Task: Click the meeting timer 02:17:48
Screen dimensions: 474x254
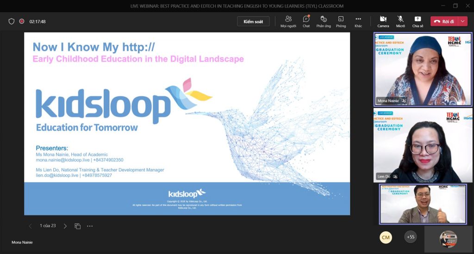Action: (x=37, y=22)
